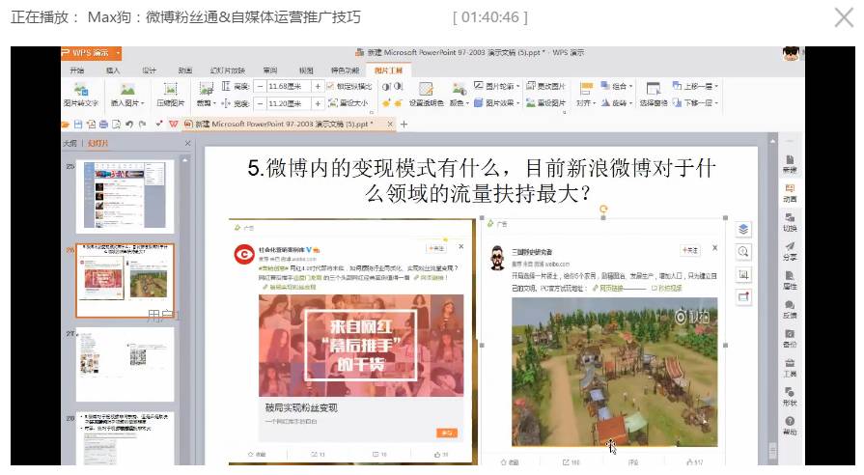
Task: Click the print icon in quick access bar
Action: click(103, 125)
